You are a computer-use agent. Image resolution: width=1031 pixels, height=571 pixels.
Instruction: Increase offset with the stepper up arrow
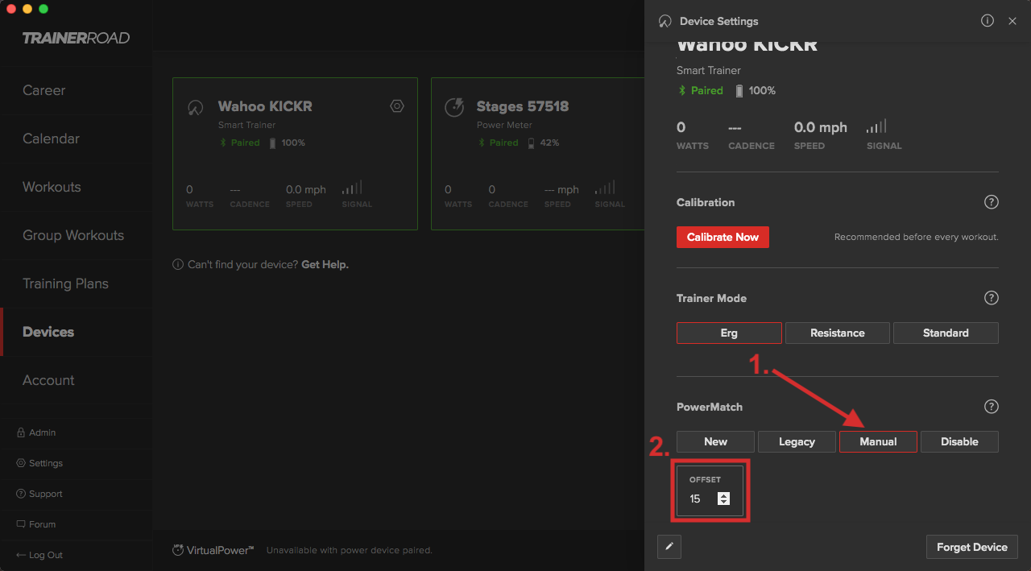pyautogui.click(x=723, y=495)
